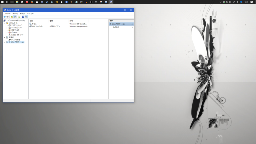Click the network tray icon
This screenshot has height=144, width=256.
click(227, 2)
